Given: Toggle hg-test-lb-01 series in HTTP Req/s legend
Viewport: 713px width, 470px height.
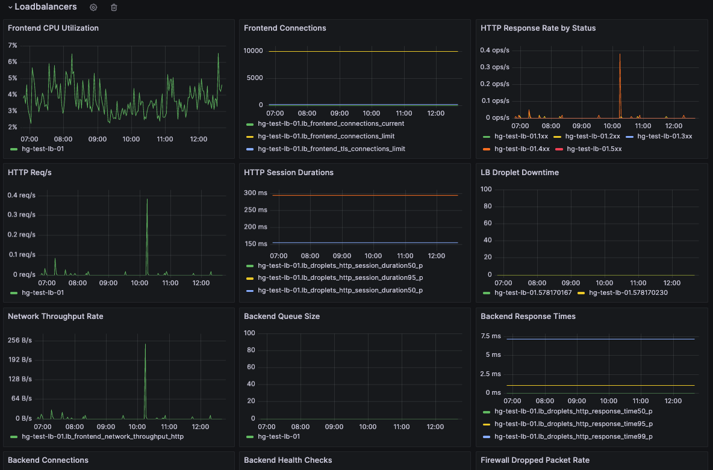Looking at the screenshot, I should click(43, 292).
